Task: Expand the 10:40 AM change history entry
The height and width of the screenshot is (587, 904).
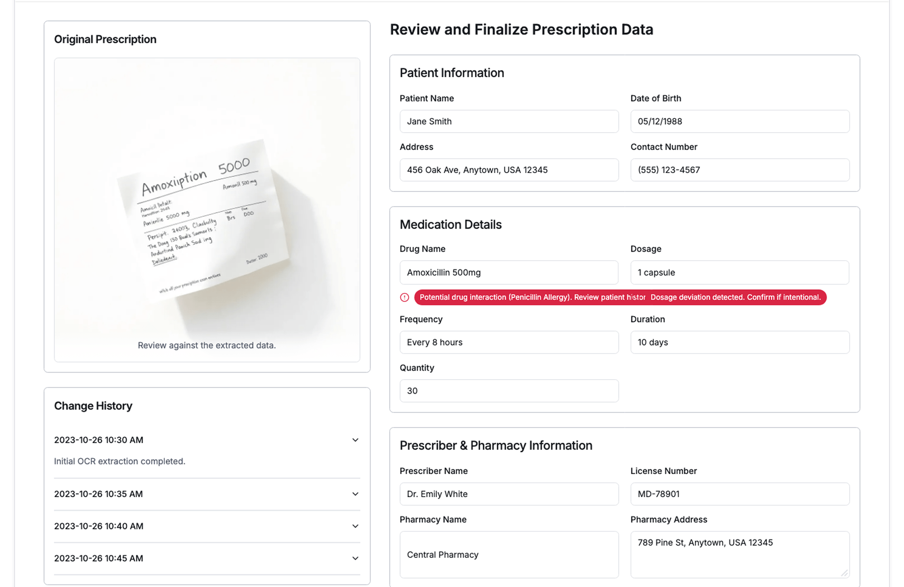Action: [355, 526]
